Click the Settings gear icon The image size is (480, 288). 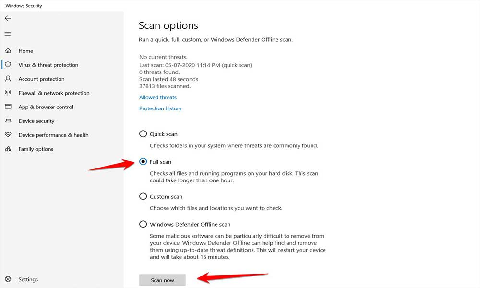click(8, 279)
